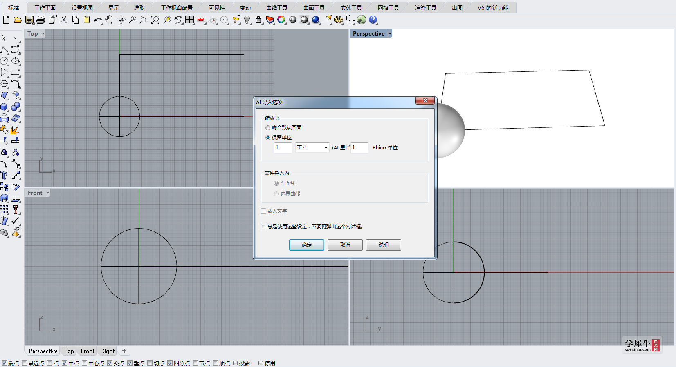676x367 pixels.
Task: Add a new viewport tab with plus
Action: point(124,351)
